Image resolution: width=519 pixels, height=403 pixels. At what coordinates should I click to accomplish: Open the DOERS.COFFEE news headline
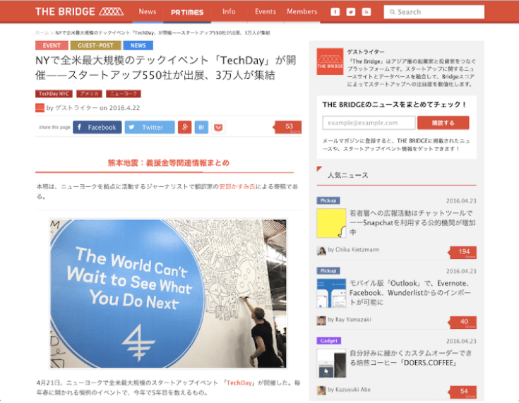click(x=410, y=358)
